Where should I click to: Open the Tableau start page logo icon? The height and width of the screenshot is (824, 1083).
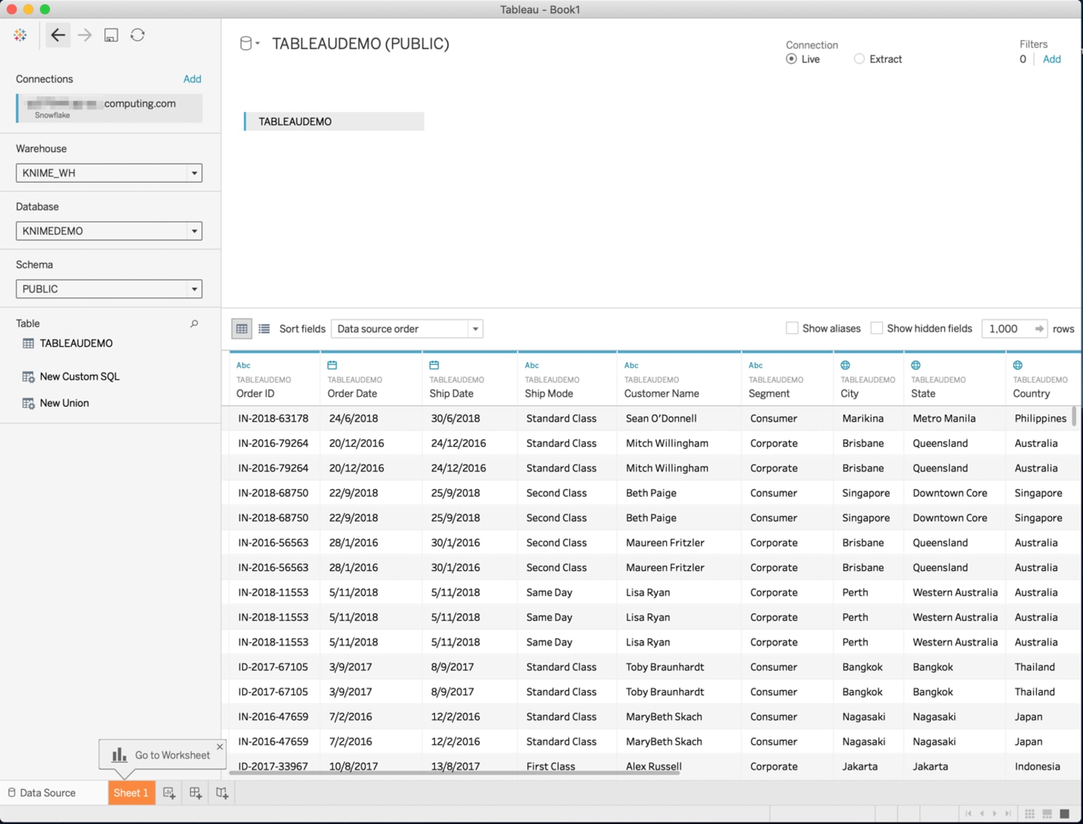[x=20, y=35]
